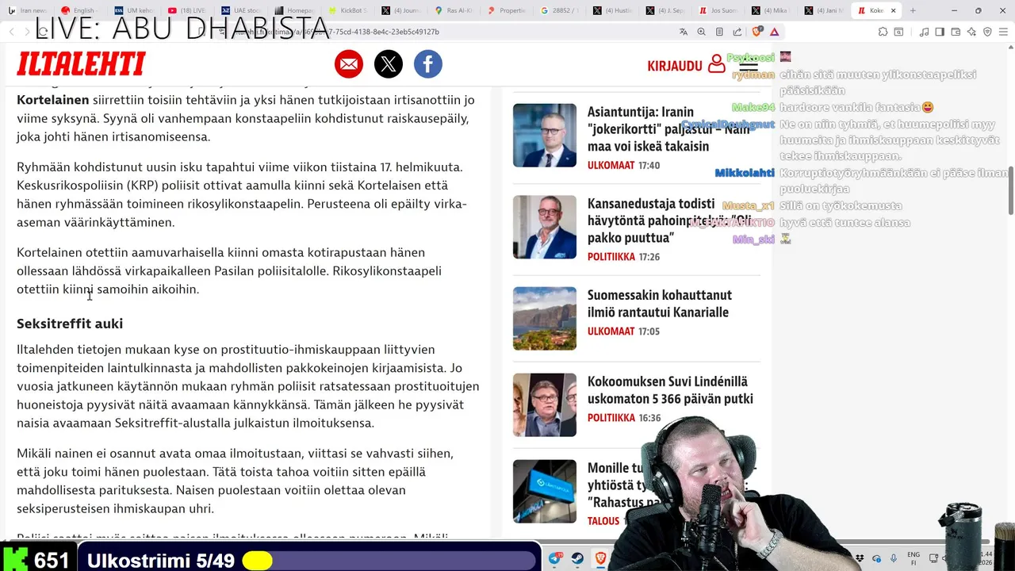This screenshot has height=571, width=1015.
Task: Click the page vertical scrollbar
Action: [1010, 190]
